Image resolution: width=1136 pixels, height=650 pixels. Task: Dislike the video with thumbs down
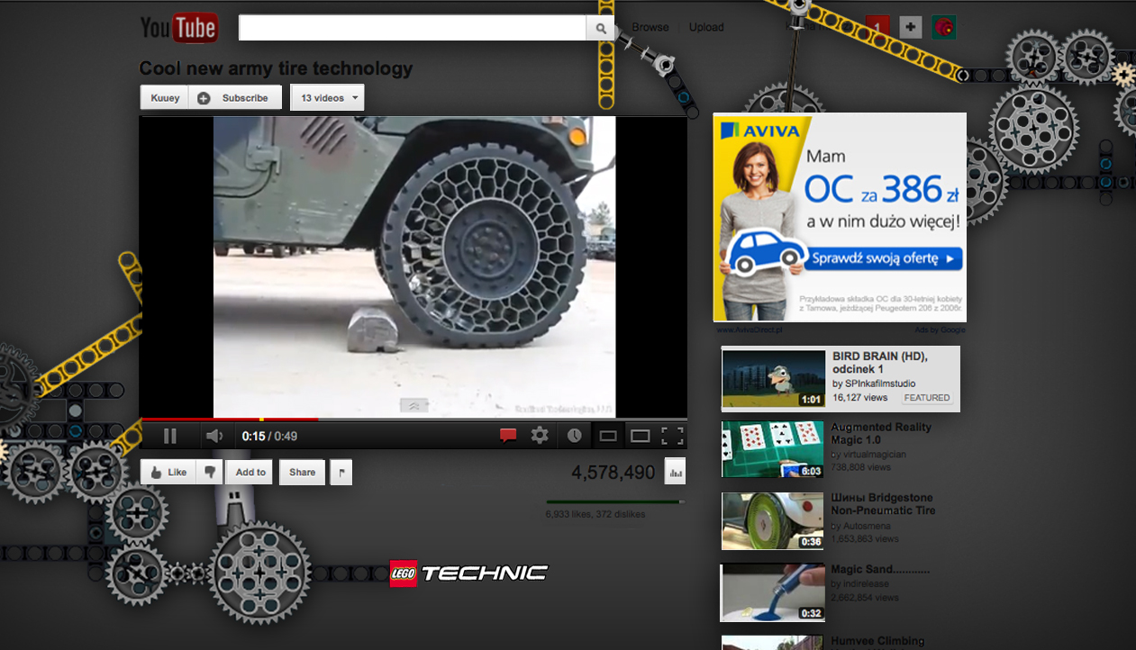point(209,472)
